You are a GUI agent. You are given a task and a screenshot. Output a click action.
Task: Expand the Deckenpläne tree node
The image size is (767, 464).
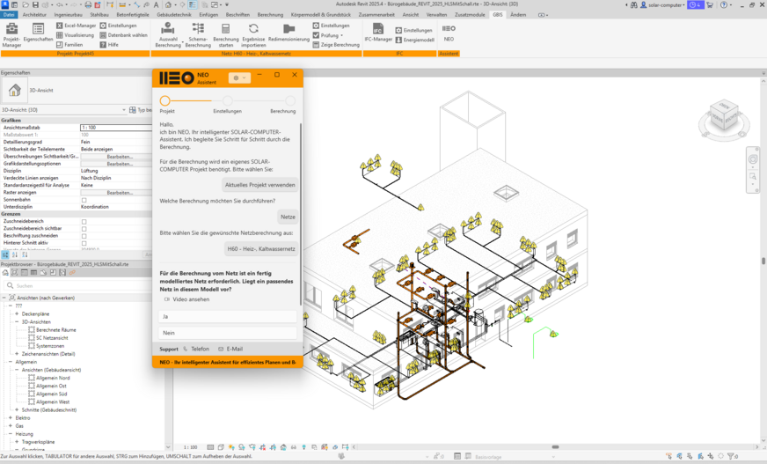point(17,313)
